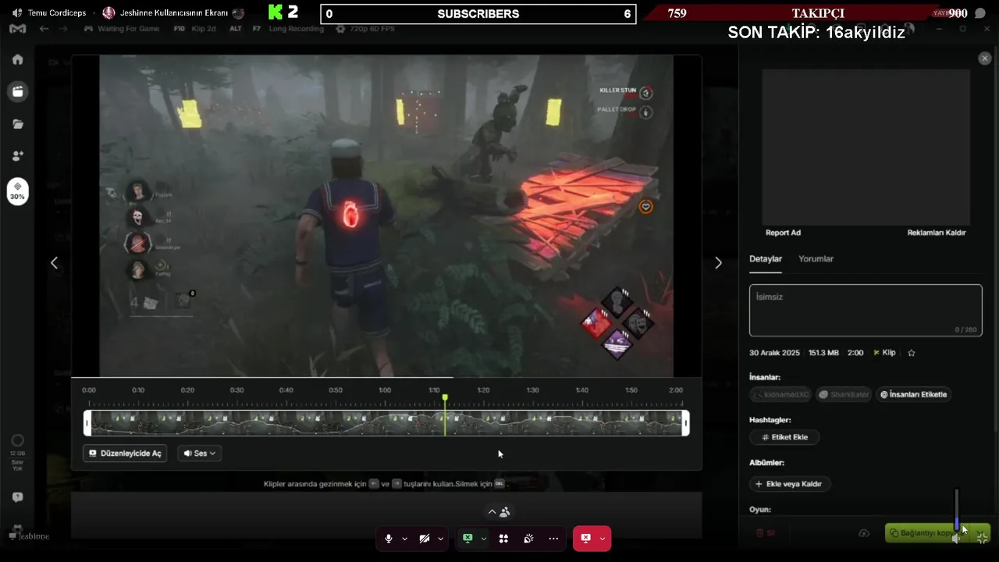This screenshot has height=562, width=999.
Task: Open the storage 12 GB indicator in sidebar
Action: point(17,447)
